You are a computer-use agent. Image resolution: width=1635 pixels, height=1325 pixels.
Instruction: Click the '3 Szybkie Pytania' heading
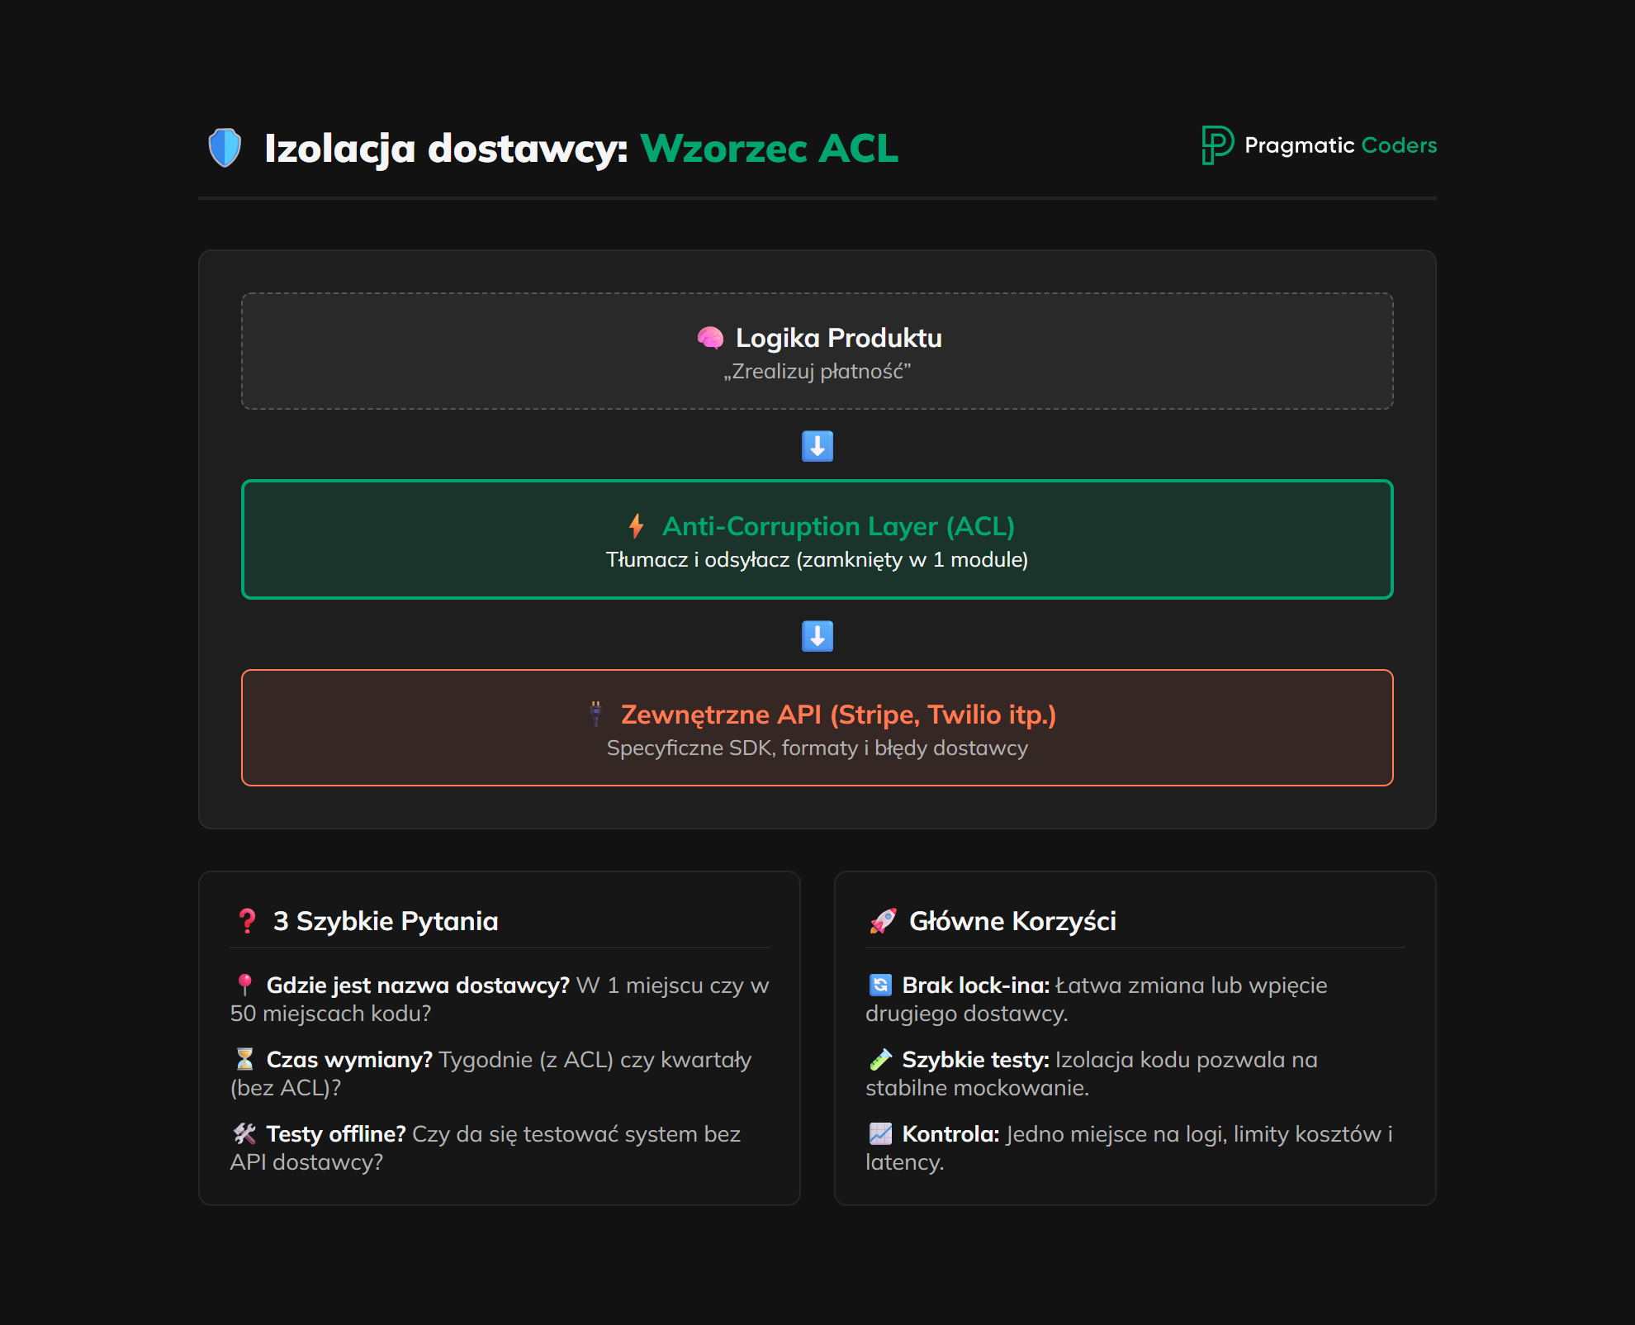386,921
